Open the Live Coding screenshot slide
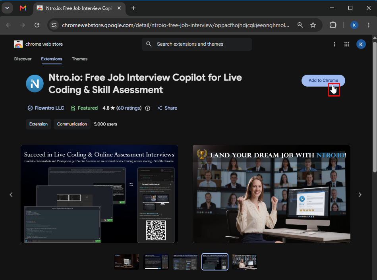Image resolution: width=377 pixels, height=280 pixels. point(99,194)
